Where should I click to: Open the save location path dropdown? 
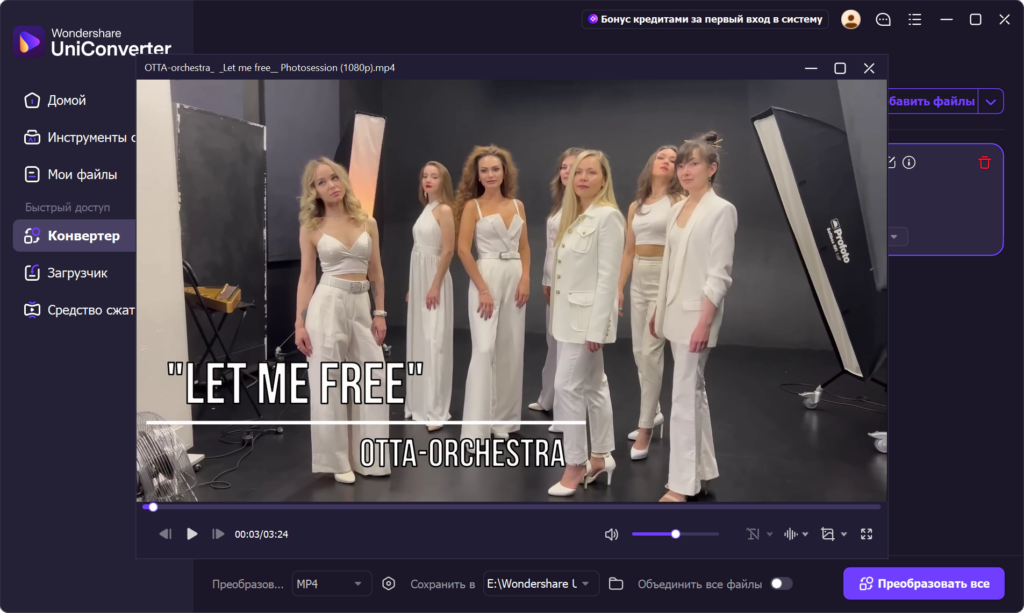541,584
